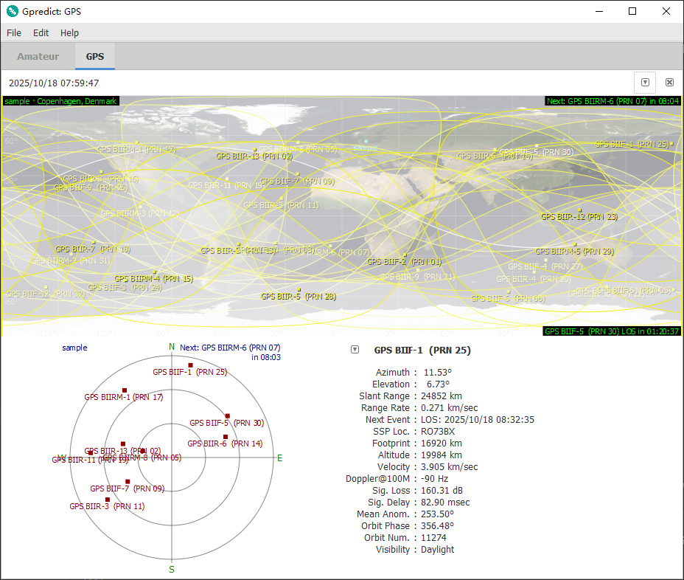Switch to the Amateur module tab
This screenshot has height=580, width=684.
(x=38, y=56)
